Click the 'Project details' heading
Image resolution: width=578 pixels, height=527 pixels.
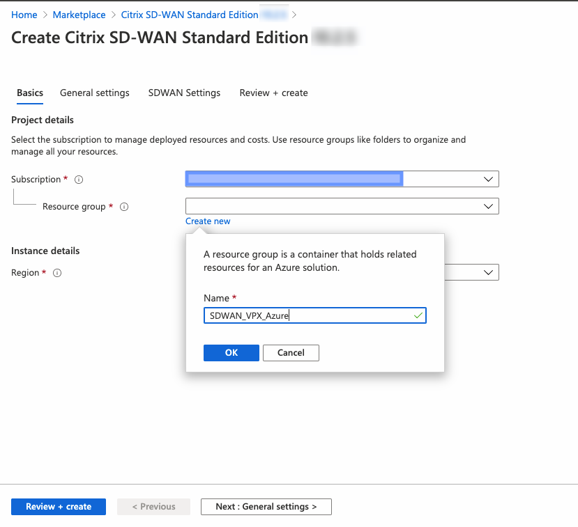[x=43, y=120]
